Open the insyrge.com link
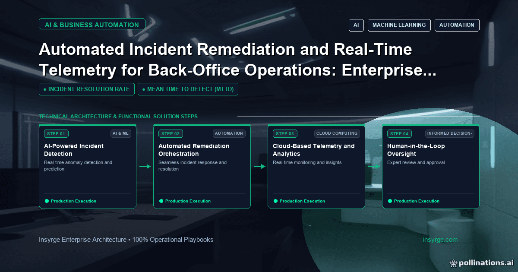 coord(440,240)
